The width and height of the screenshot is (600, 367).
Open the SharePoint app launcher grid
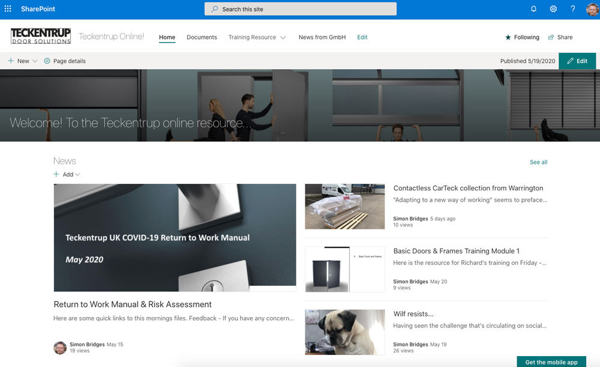8,9
